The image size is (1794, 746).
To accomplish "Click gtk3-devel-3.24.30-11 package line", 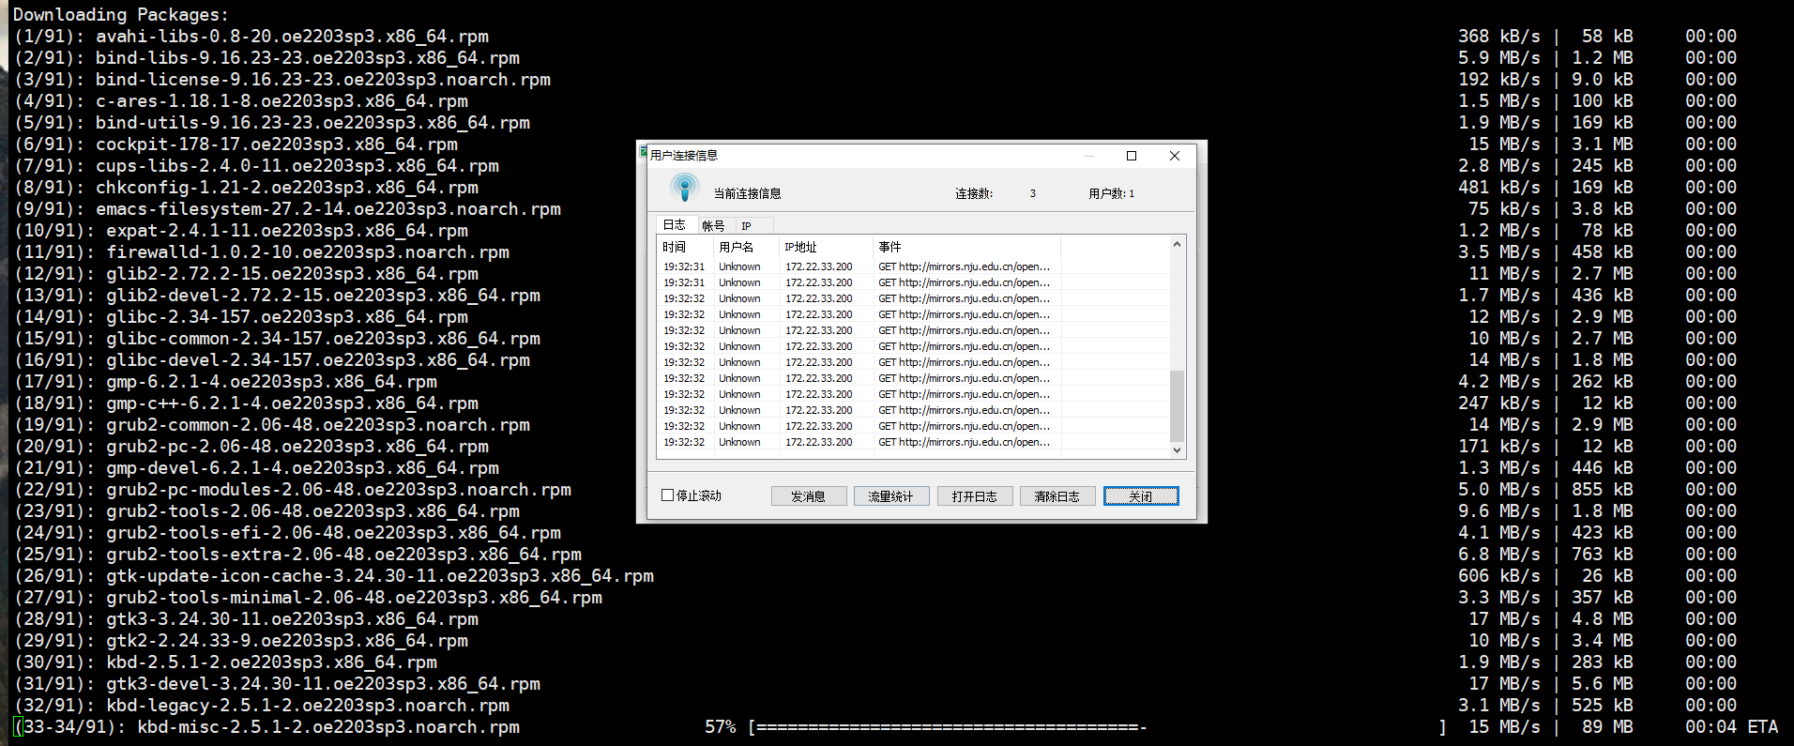I will (277, 683).
